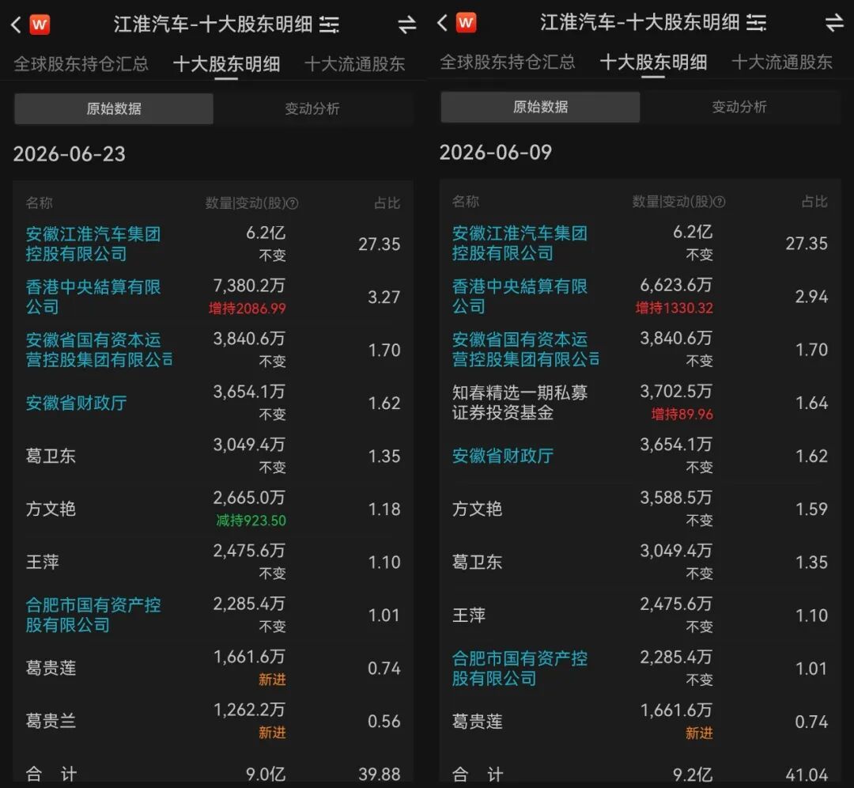Open filter settings icon in left panel title

329,25
